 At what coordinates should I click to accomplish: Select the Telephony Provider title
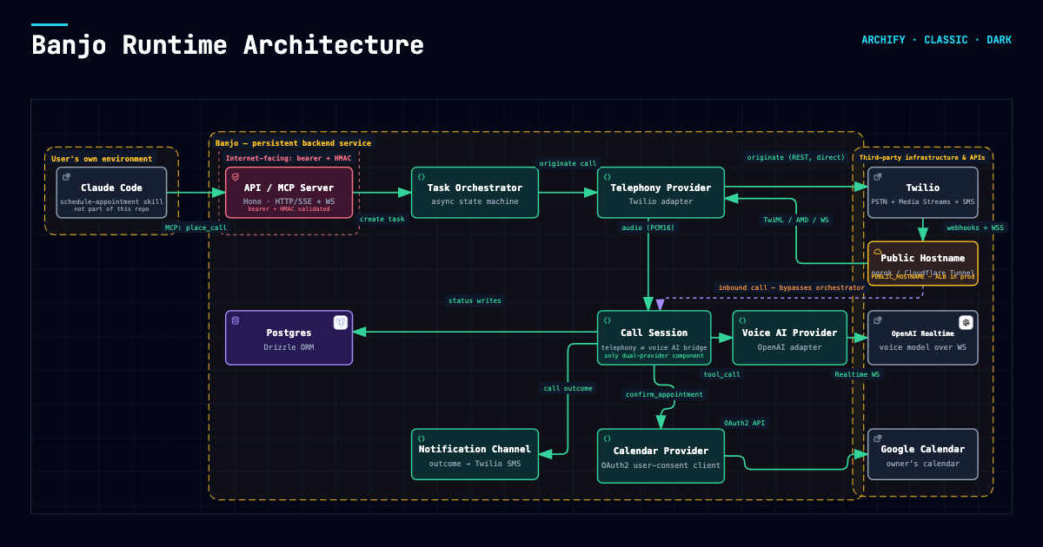pyautogui.click(x=661, y=188)
